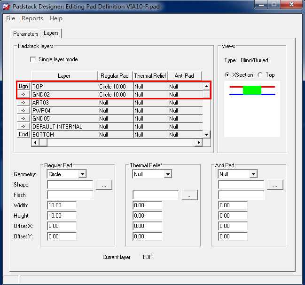Click TOP row Regular Pad Circle 10.00 cell
The image size is (305, 285).
tap(116, 86)
